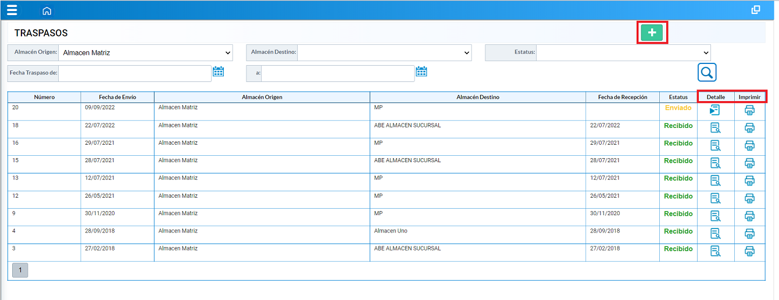The width and height of the screenshot is (779, 300).
Task: View detail of transfer number 13
Action: point(715,180)
